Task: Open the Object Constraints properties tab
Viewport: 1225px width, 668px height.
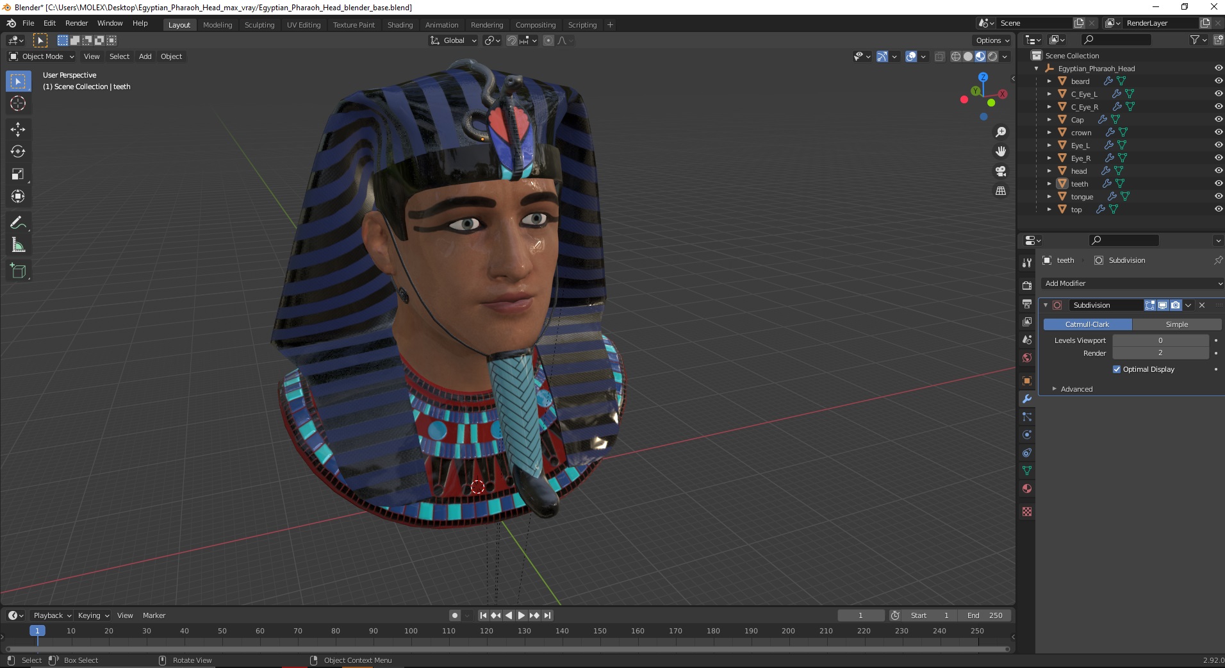Action: point(1027,453)
